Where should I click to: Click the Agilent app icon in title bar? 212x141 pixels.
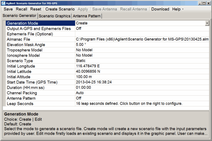pyautogui.click(x=3, y=3)
